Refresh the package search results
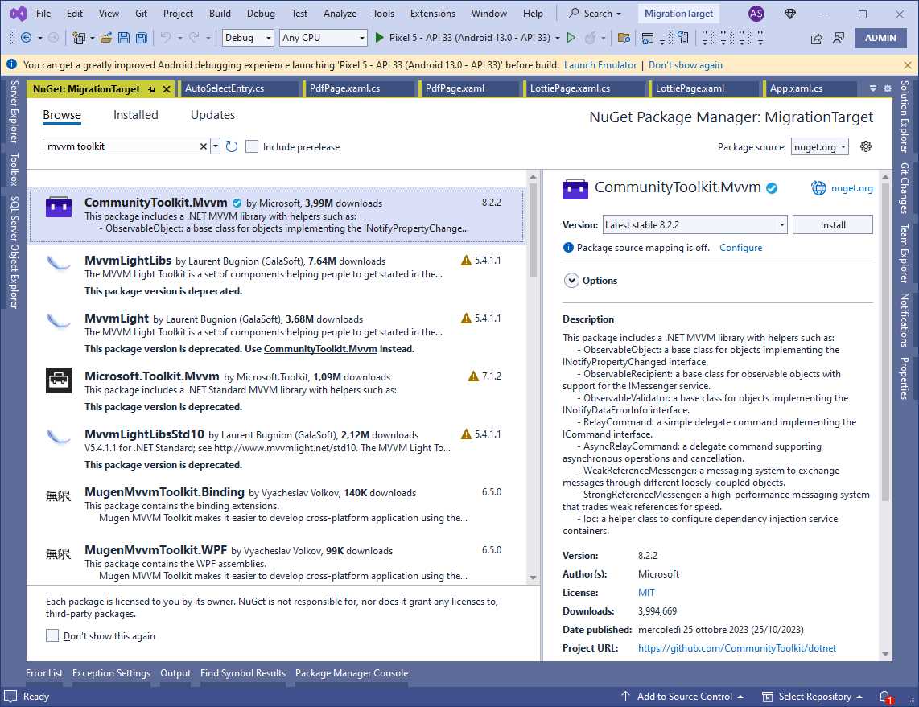 pyautogui.click(x=232, y=146)
